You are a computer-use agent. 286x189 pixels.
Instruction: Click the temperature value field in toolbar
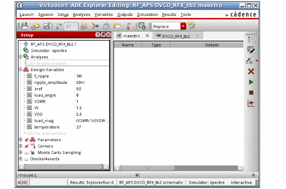click(71, 26)
